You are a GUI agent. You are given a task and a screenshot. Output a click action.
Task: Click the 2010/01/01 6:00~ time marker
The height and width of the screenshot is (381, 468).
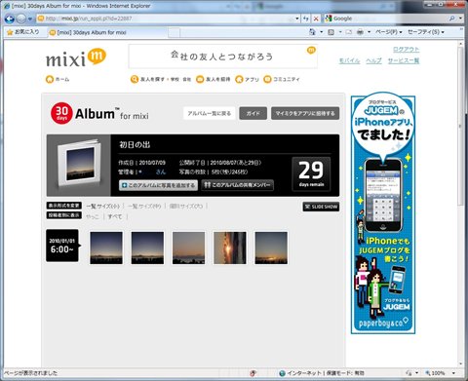coord(62,246)
